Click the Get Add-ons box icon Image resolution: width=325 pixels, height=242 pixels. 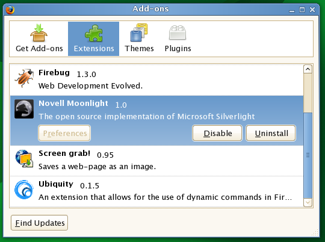tap(39, 33)
